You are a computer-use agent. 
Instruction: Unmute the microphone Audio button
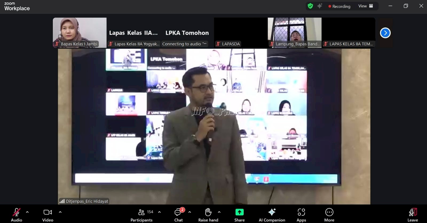pos(17,215)
